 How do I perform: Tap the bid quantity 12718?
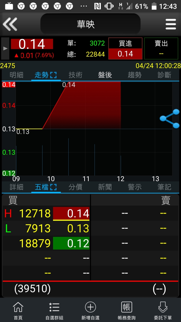(35, 214)
